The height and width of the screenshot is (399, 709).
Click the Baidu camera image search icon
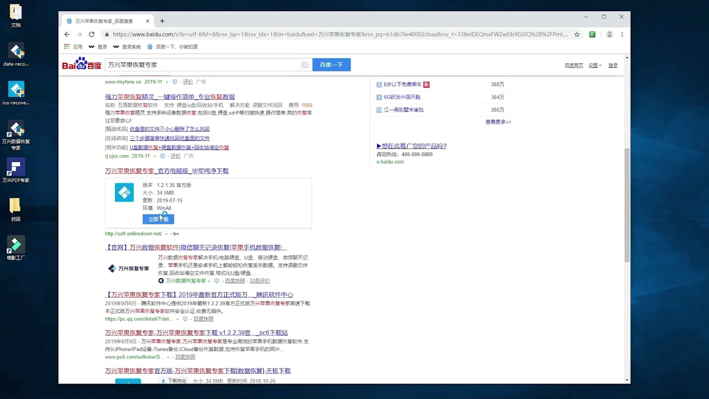pos(304,65)
